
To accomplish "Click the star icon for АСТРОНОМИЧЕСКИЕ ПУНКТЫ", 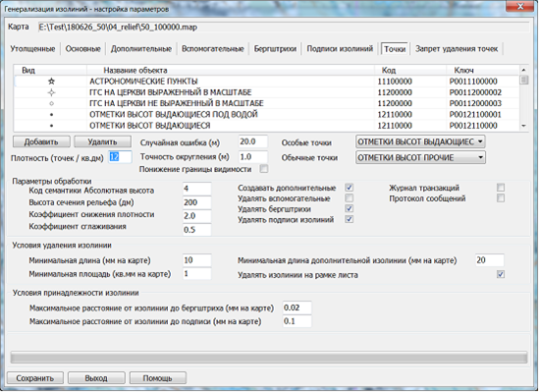I will 52,82.
